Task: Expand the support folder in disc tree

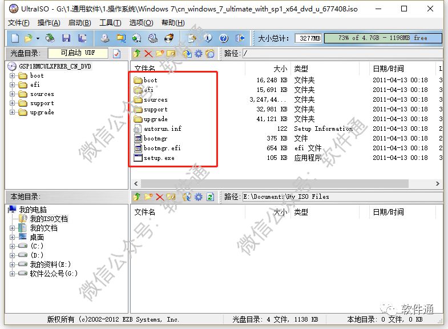Action: [x=12, y=103]
